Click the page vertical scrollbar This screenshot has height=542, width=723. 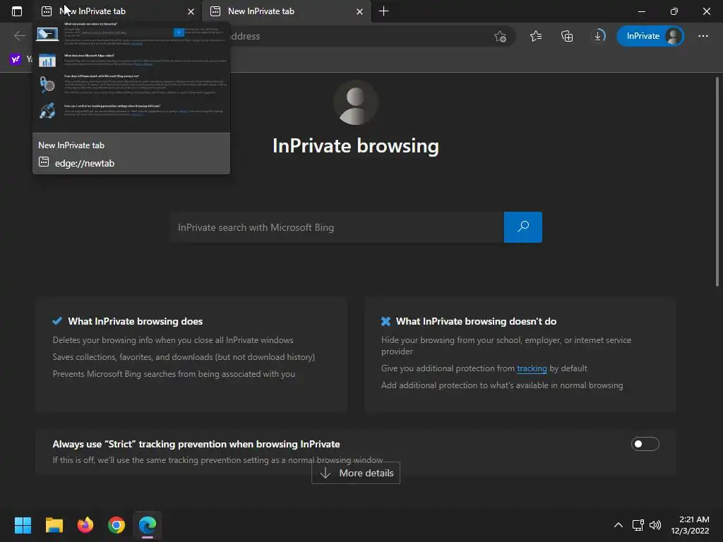pos(717,182)
